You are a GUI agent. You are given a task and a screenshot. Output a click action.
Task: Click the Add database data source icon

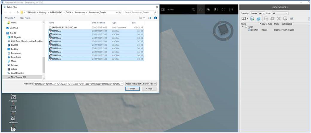tap(252, 19)
